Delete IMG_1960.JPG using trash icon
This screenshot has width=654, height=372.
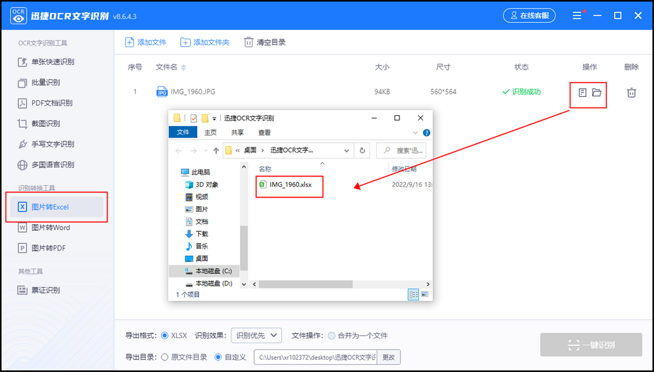631,93
